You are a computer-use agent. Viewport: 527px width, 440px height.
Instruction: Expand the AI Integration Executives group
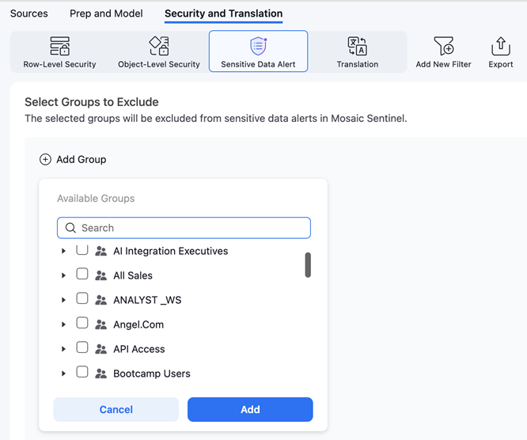(63, 251)
